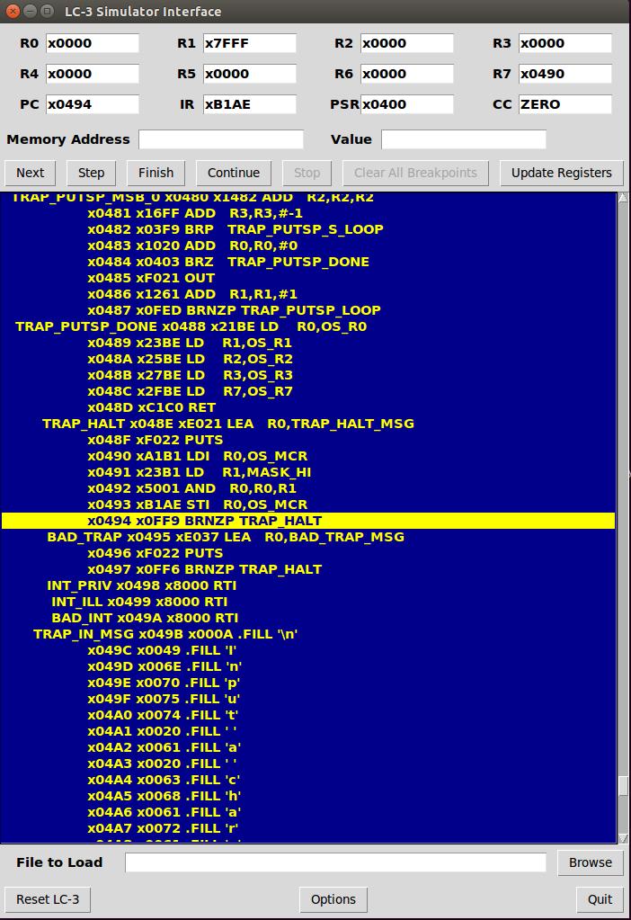This screenshot has width=631, height=920.
Task: Click the Value input field
Action: (463, 139)
